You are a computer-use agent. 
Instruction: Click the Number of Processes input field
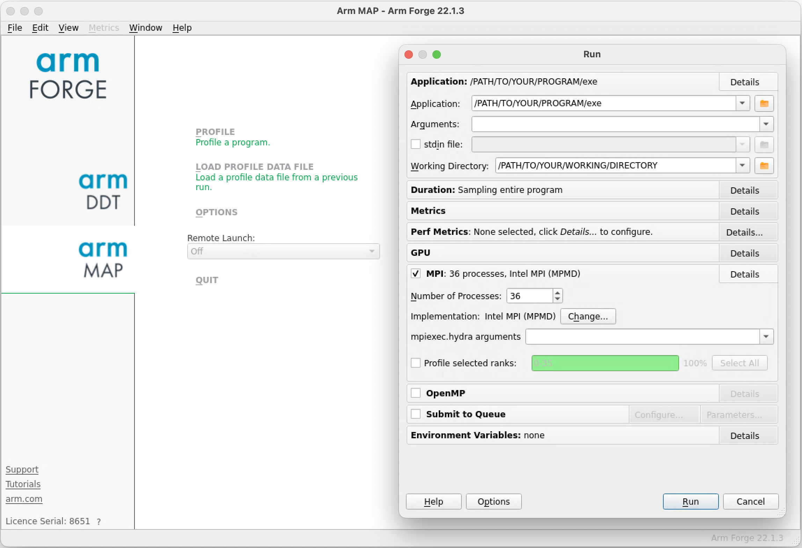529,296
